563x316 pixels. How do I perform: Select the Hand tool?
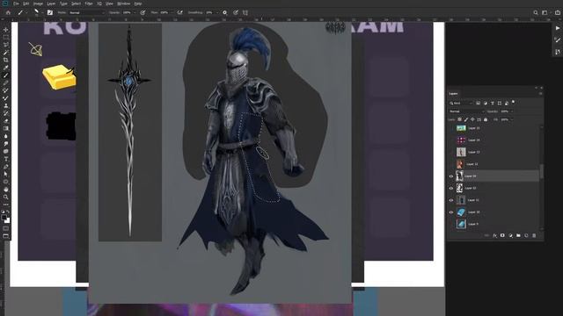click(6, 189)
